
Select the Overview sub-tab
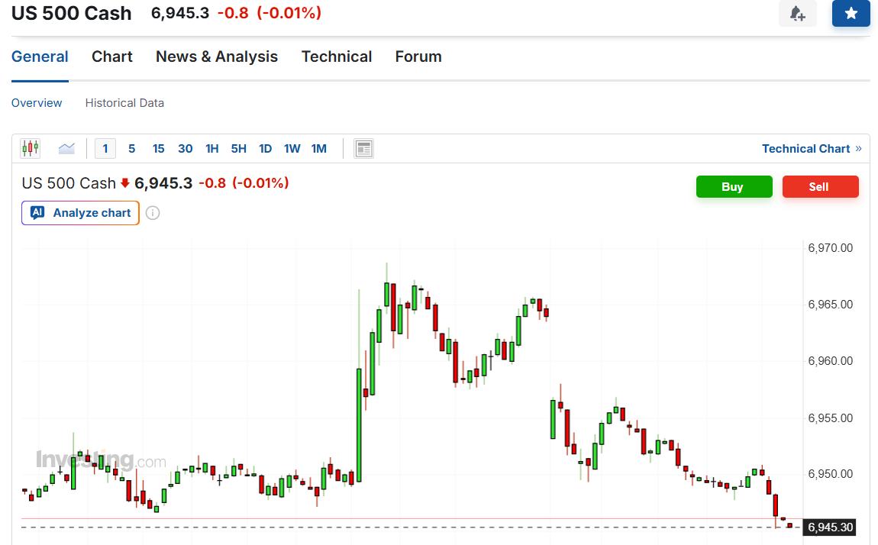(x=37, y=103)
